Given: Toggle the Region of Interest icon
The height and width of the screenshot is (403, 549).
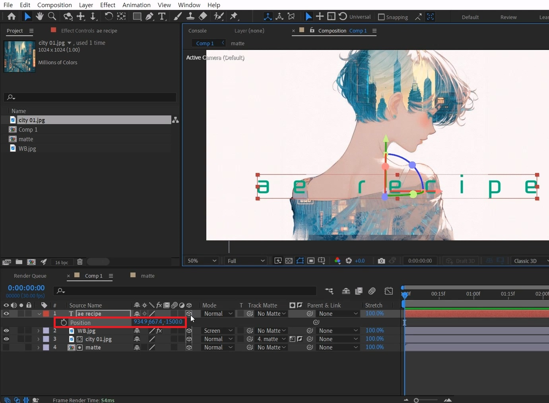Looking at the screenshot, I should point(311,261).
